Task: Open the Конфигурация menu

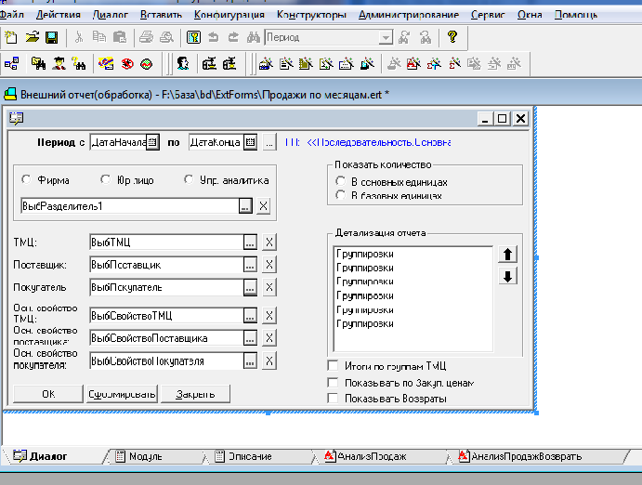Action: (232, 15)
